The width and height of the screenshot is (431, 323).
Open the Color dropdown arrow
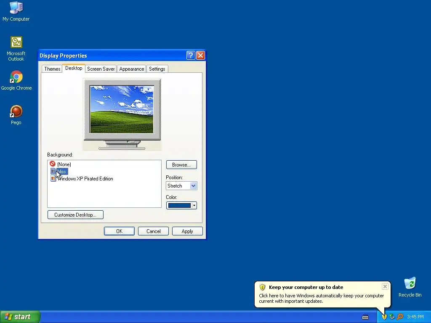click(194, 205)
